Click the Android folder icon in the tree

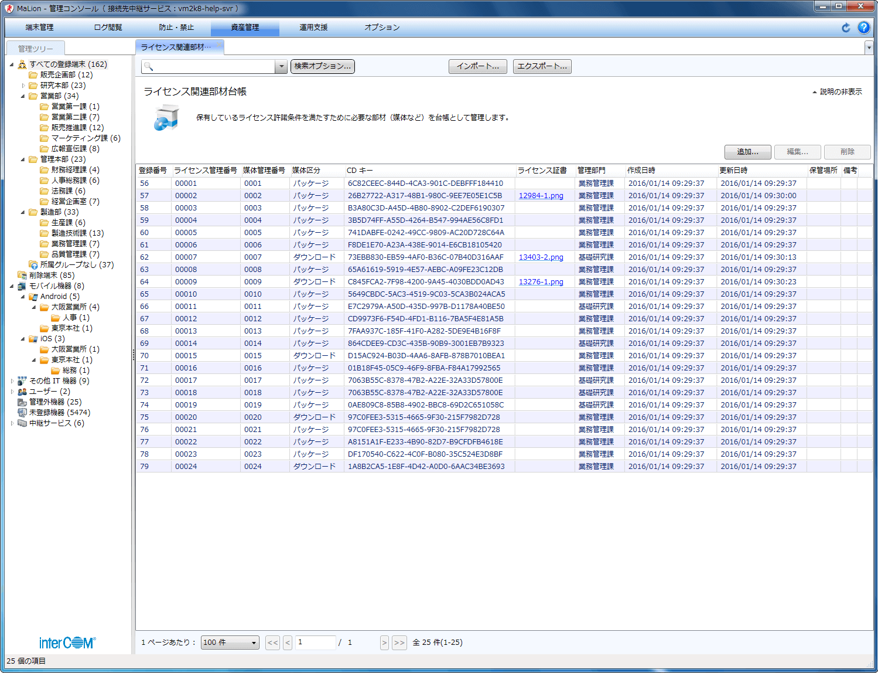pyautogui.click(x=33, y=297)
